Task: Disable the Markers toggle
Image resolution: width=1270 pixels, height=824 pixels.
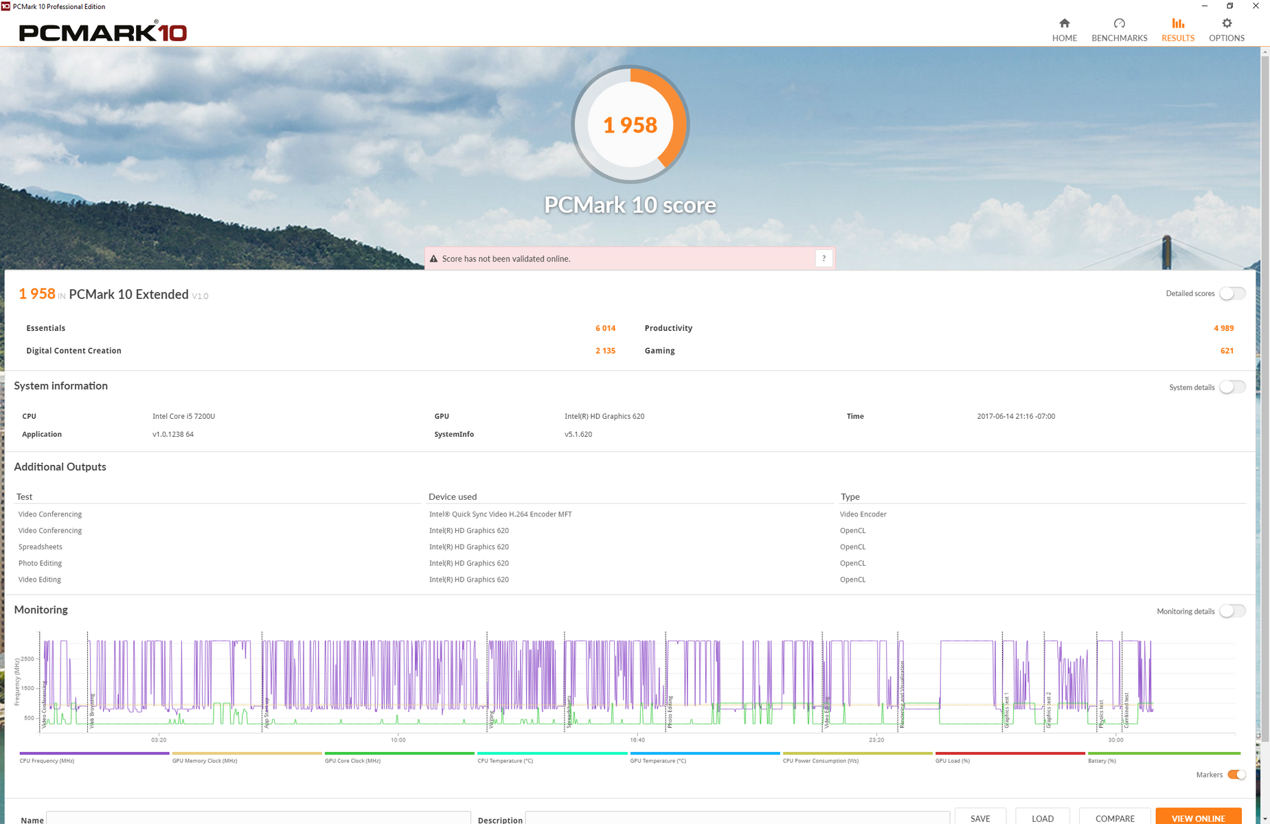Action: click(x=1236, y=775)
